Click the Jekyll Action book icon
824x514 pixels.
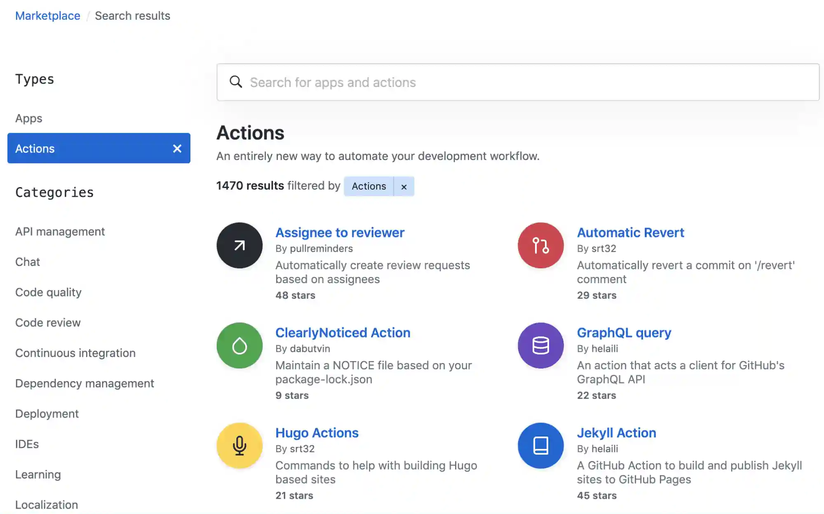[540, 446]
